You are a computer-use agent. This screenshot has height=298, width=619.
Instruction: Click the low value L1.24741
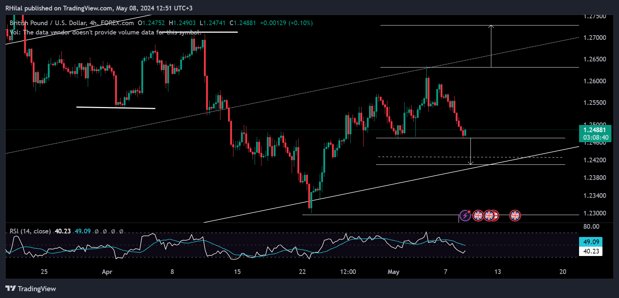pyautogui.click(x=213, y=23)
